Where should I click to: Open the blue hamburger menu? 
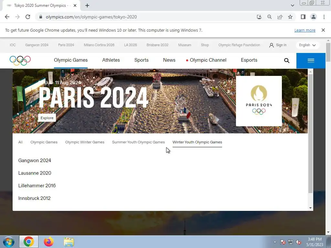click(x=311, y=61)
